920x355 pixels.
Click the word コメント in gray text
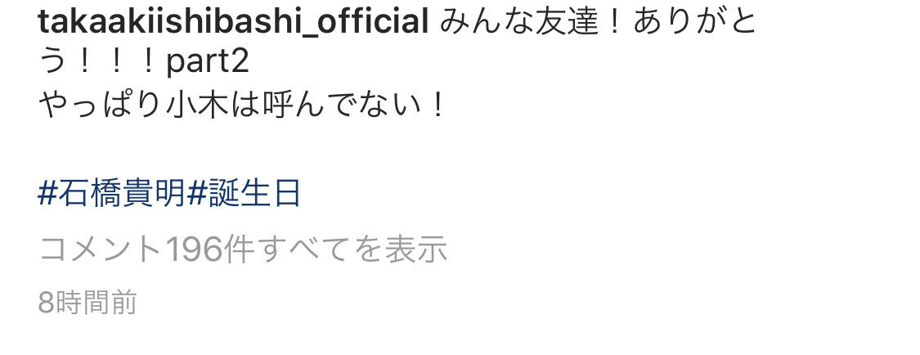coord(101,250)
